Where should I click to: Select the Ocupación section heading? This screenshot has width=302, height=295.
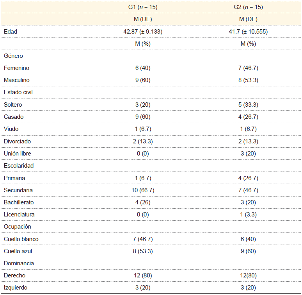[17, 227]
